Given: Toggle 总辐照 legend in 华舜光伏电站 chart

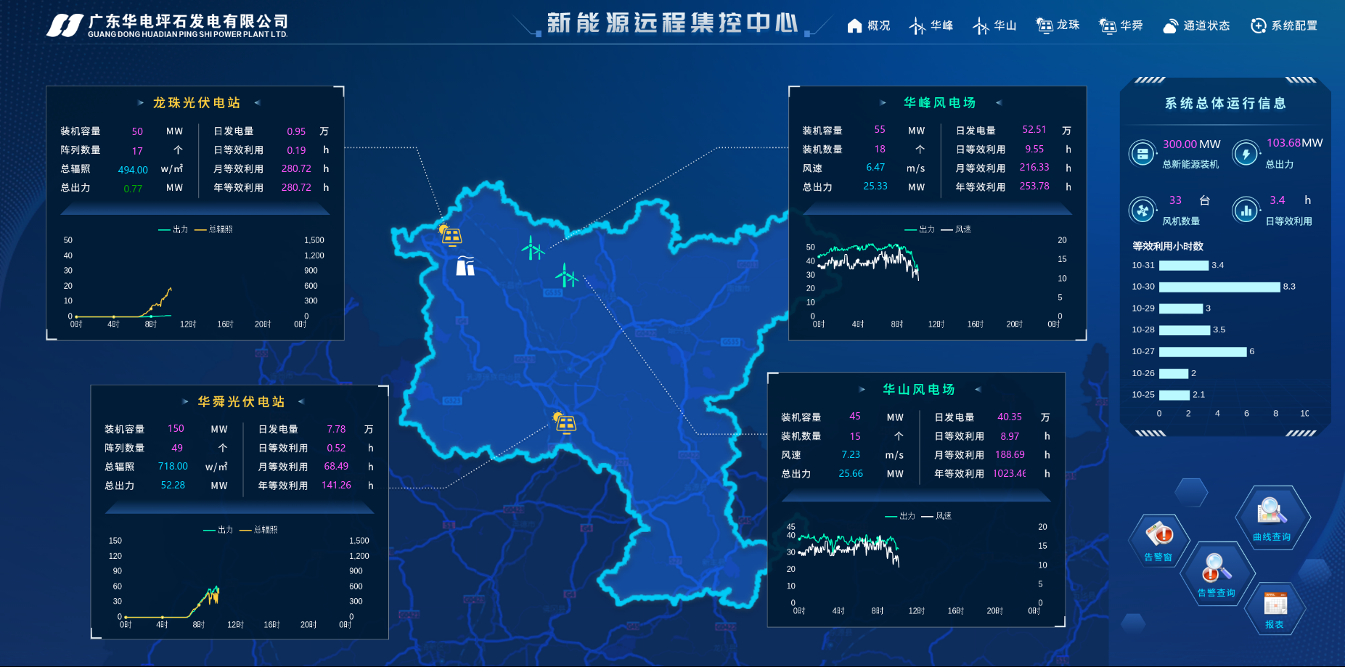Looking at the screenshot, I should pyautogui.click(x=258, y=530).
